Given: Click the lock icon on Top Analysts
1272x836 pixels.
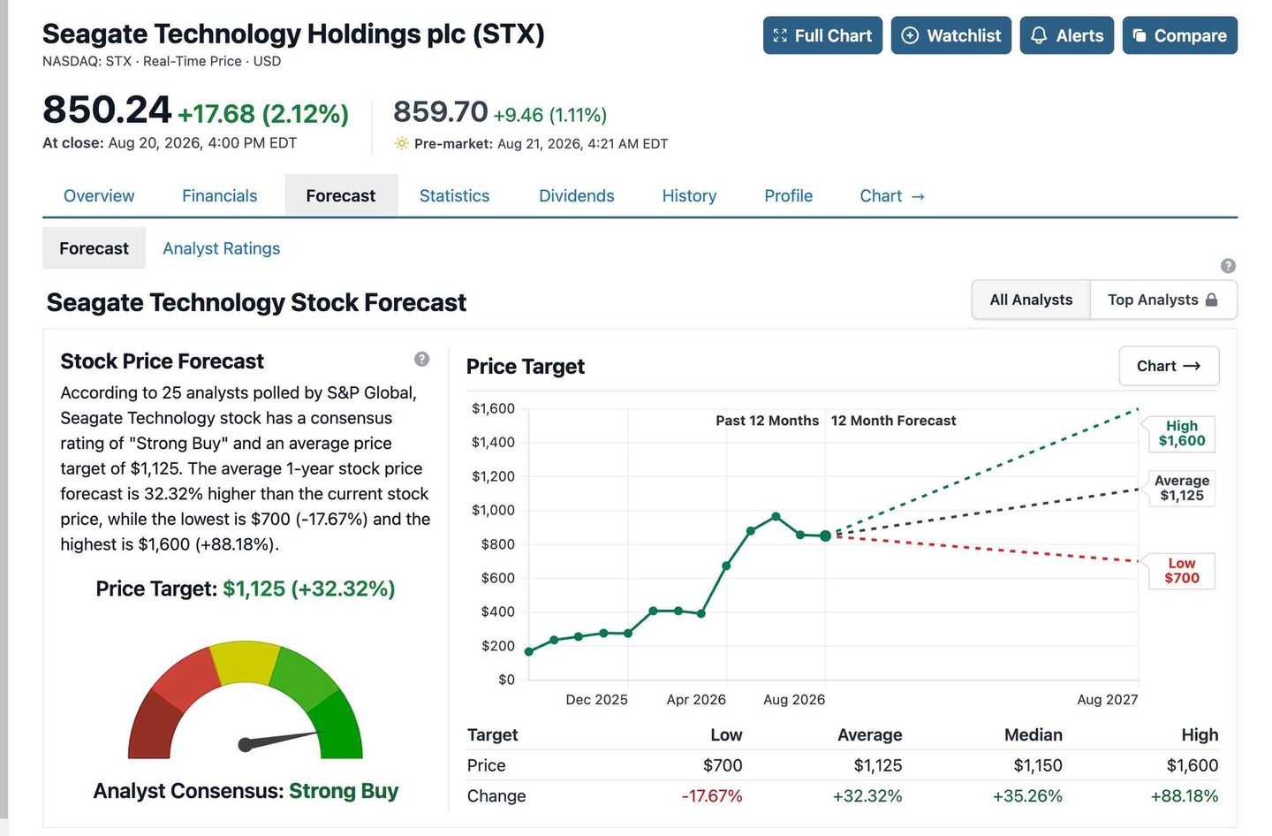Looking at the screenshot, I should coord(1211,300).
